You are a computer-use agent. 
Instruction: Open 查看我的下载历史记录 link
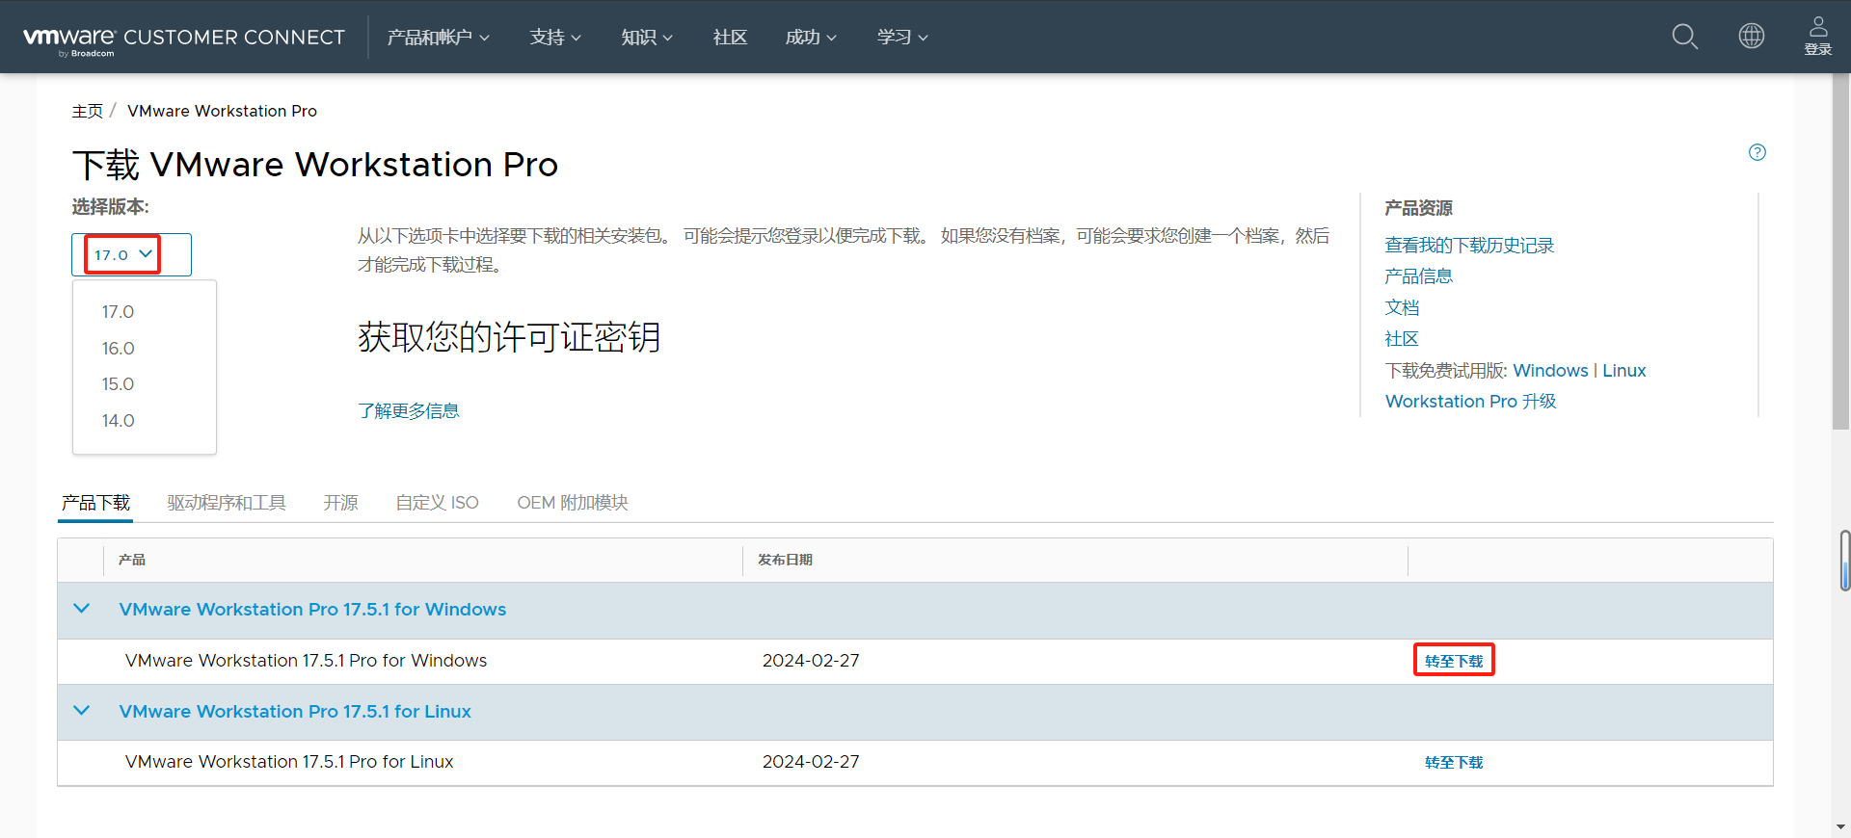click(1468, 246)
